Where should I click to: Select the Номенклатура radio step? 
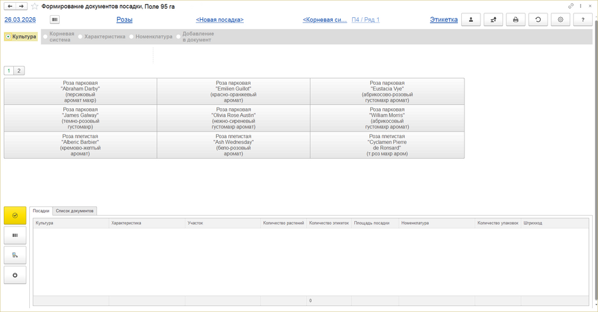(151, 37)
